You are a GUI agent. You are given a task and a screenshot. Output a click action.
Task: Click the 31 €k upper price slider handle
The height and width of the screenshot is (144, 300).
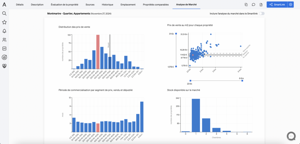[176, 34]
